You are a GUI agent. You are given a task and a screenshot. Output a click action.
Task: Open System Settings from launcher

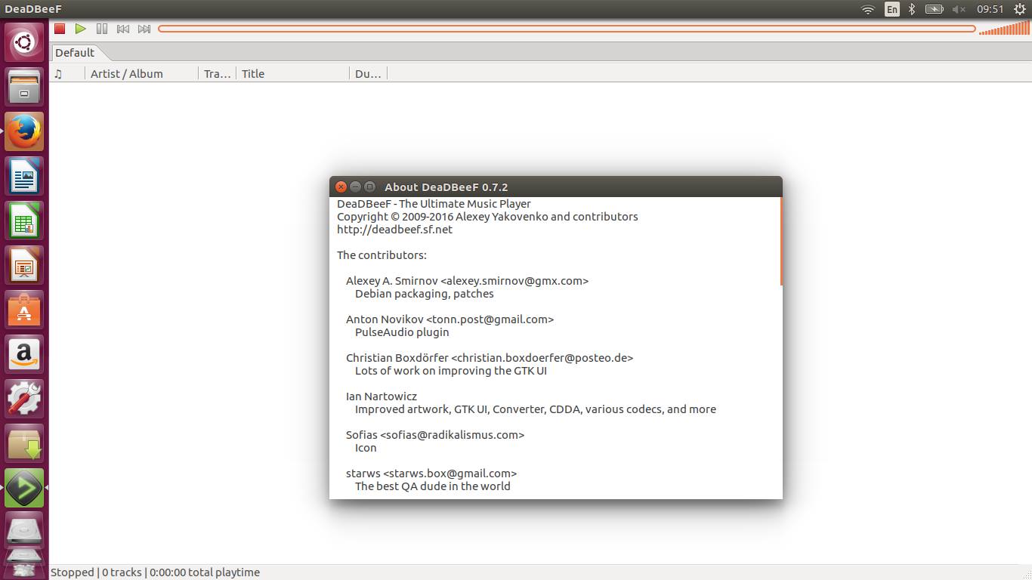(x=24, y=399)
